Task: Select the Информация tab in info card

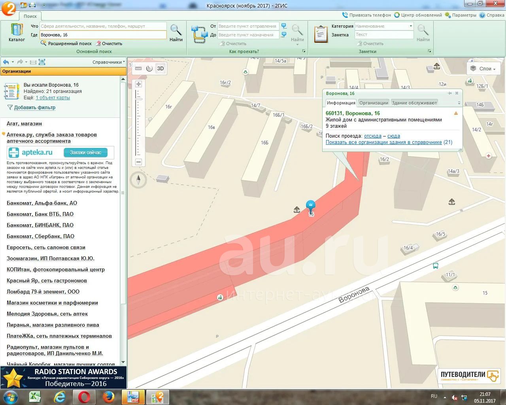Action: [x=341, y=103]
